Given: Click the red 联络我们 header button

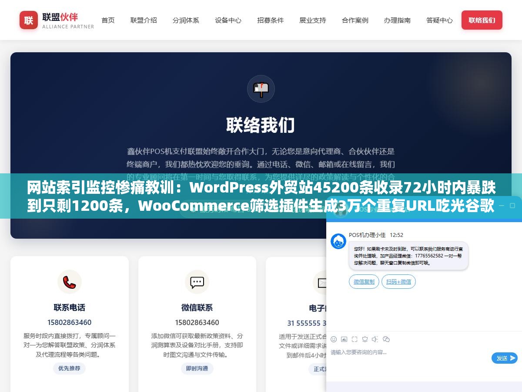Looking at the screenshot, I should click(x=482, y=20).
